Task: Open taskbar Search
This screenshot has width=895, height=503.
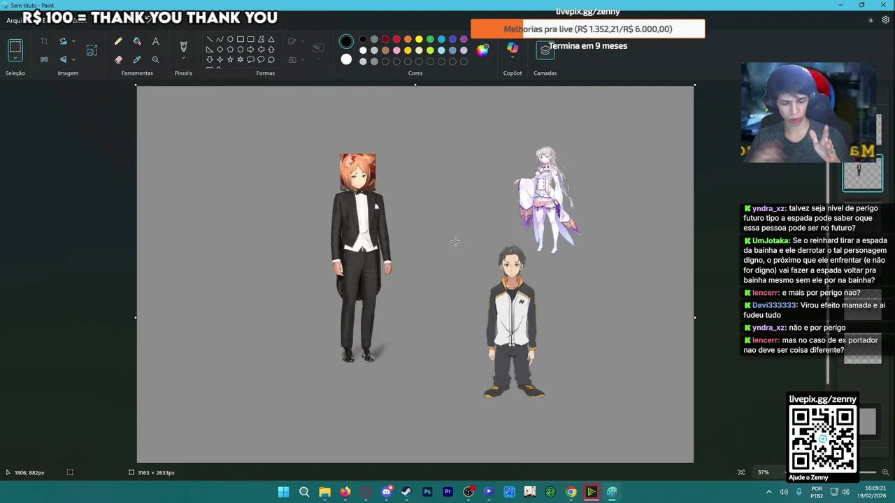Action: (304, 492)
